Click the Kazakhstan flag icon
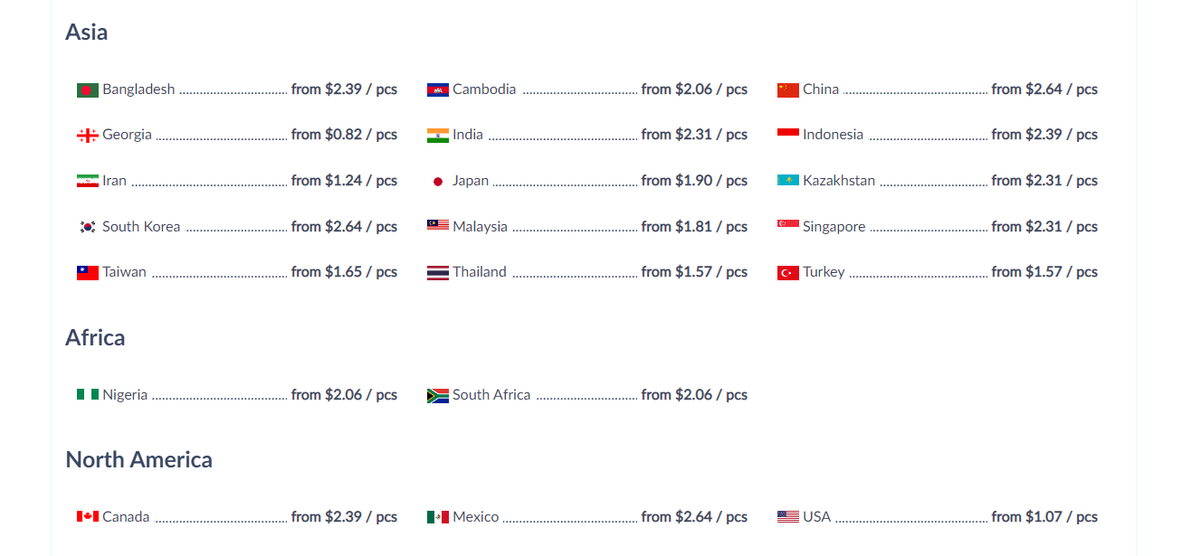 (x=788, y=181)
